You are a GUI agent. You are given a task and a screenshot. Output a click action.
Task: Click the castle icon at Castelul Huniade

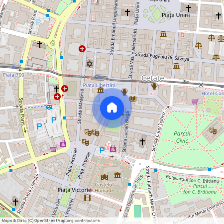click(x=105, y=177)
